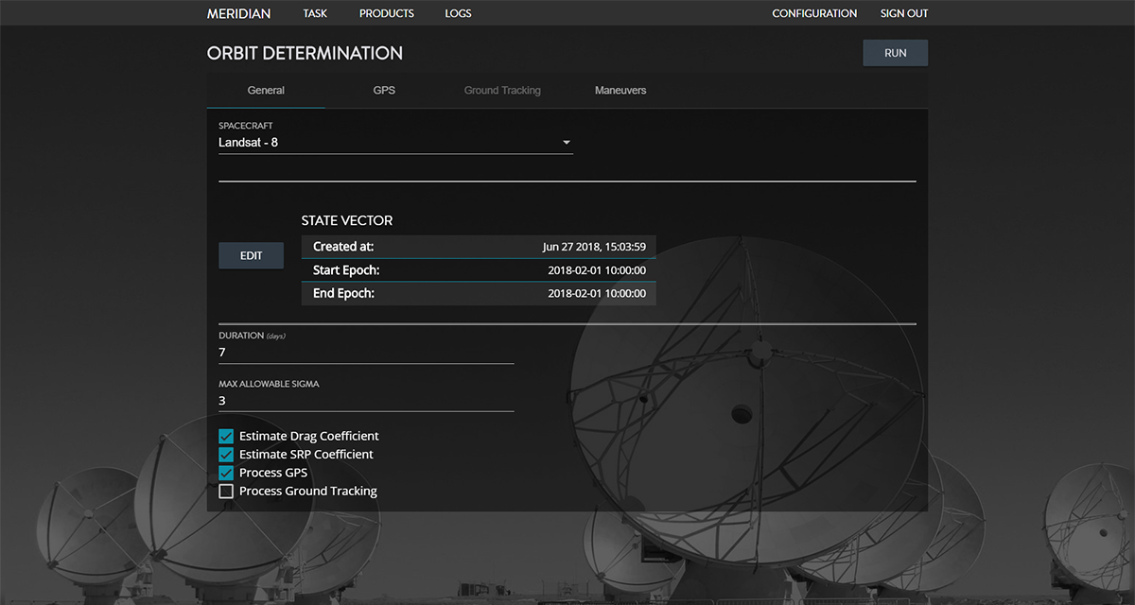Click SIGN OUT link

tap(904, 13)
